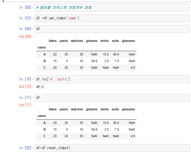The width and height of the screenshot is (191, 153).
Task: Click 'bikes' header in Out[71] table
Action: (53, 109)
